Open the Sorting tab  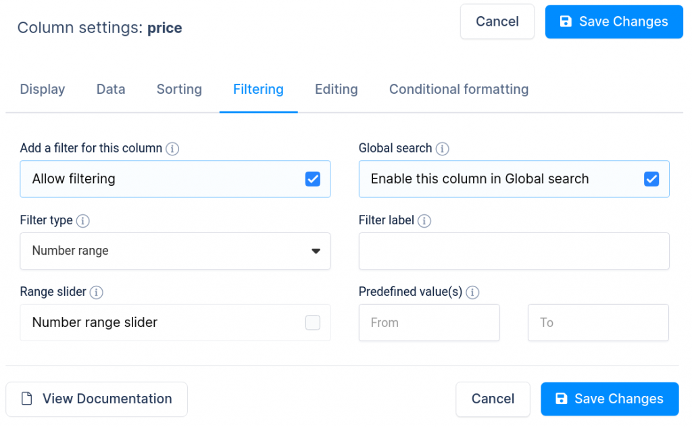[178, 89]
